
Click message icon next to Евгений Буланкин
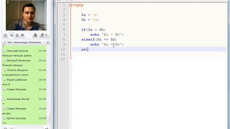(4, 61)
